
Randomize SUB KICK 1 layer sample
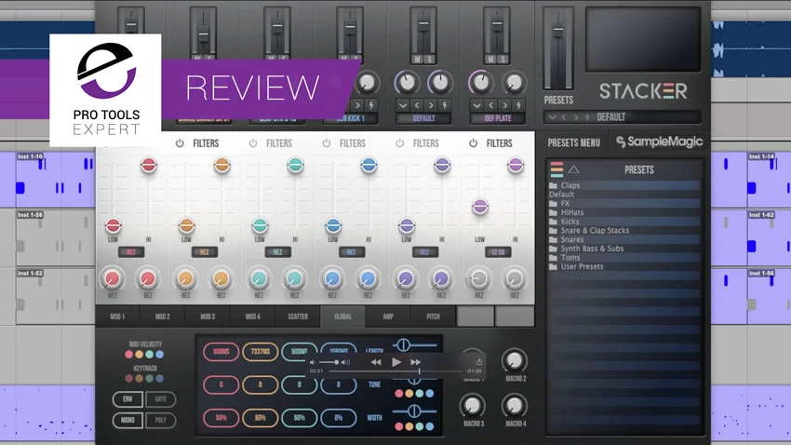click(x=371, y=105)
